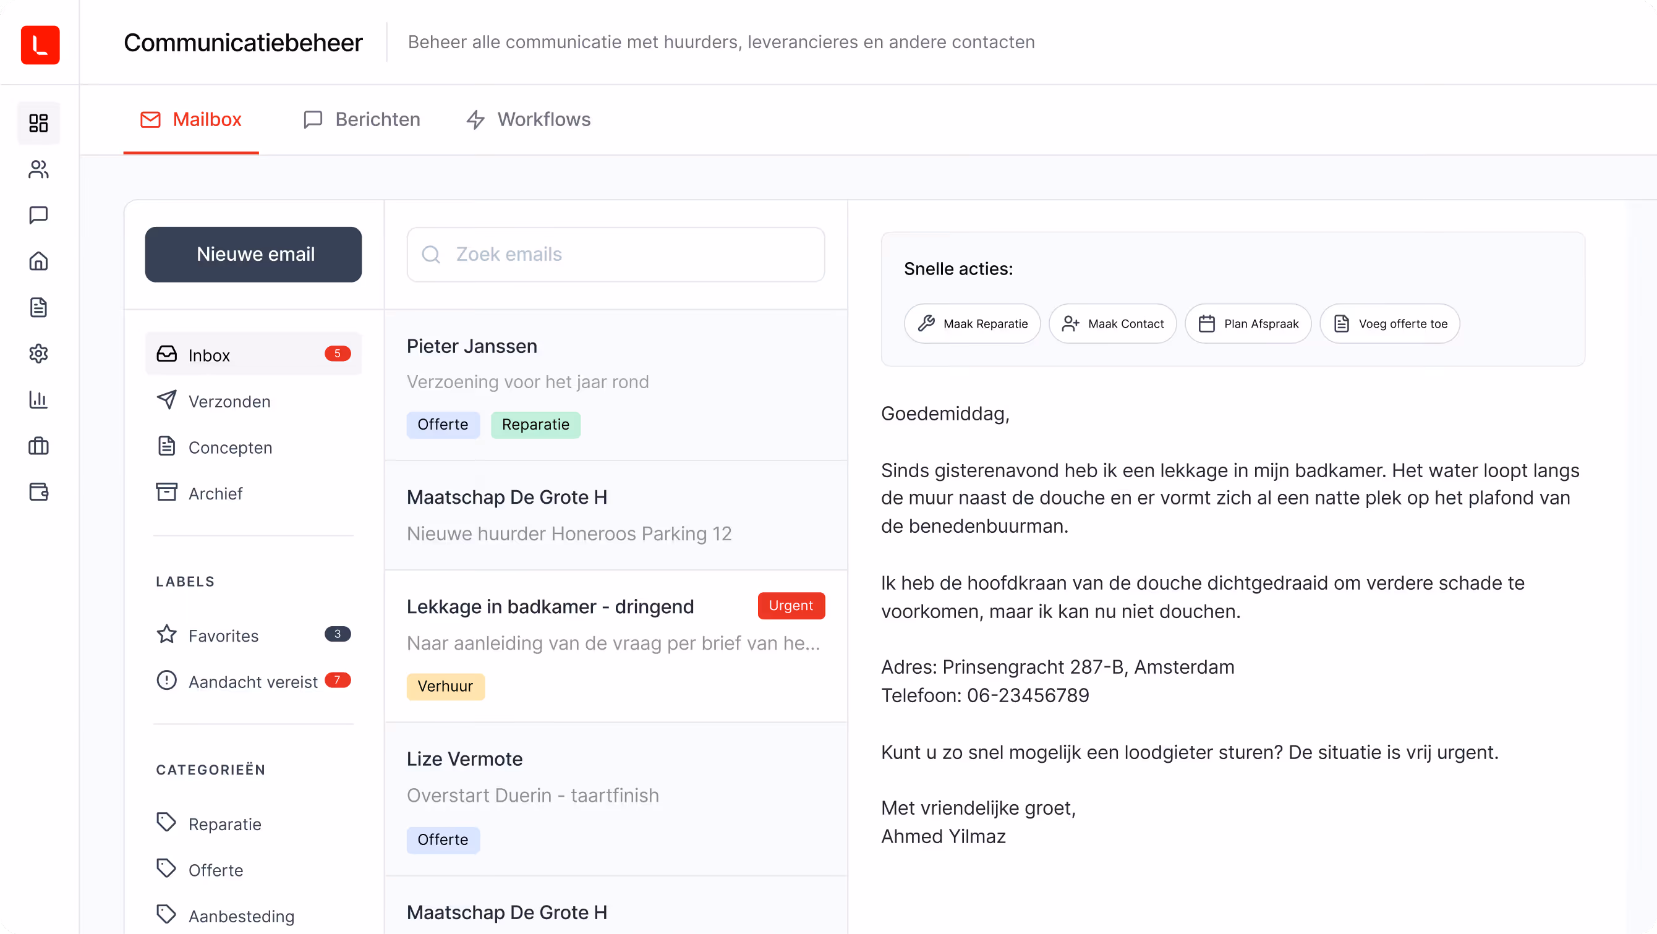Open the home properties icon in sidebar

click(38, 261)
